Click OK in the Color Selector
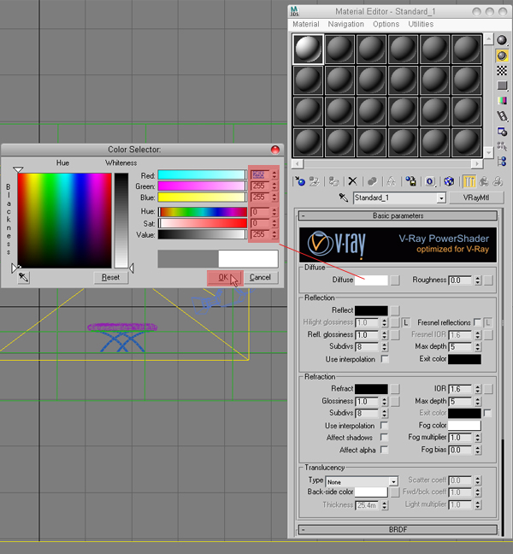This screenshot has height=554, width=513. [x=225, y=278]
